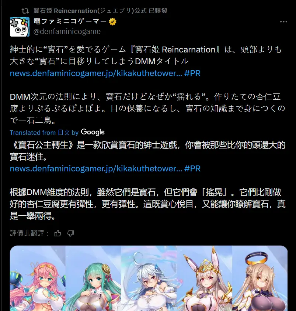
Task: Click the Google logo in translation credit
Action: click(x=93, y=132)
